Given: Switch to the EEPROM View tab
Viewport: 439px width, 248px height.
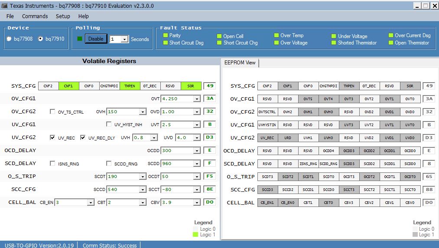Looking at the screenshot, I should 240,63.
